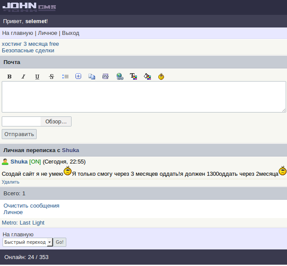
Task: Log out via Выход
Action: click(x=71, y=33)
